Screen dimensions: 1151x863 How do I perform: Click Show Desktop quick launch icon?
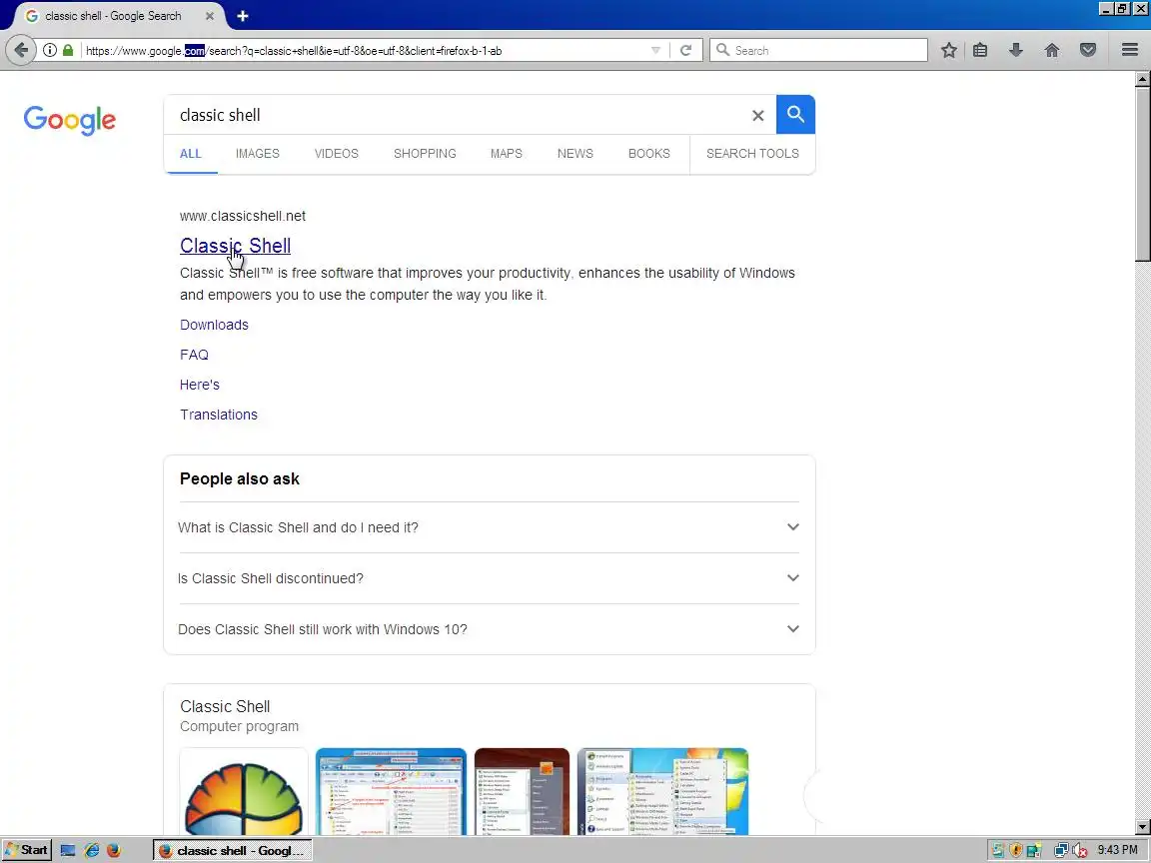click(68, 851)
